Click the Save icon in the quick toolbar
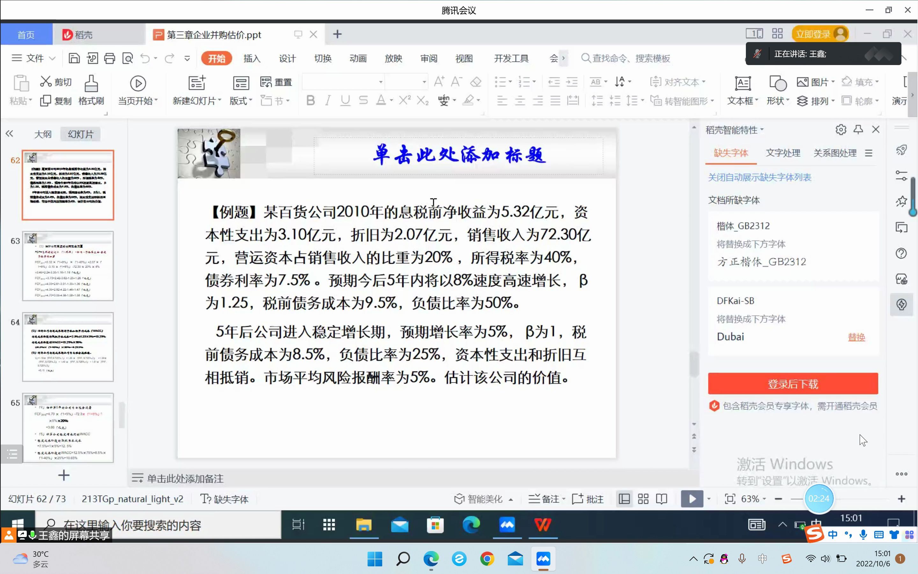Viewport: 918px width, 574px height. pos(74,58)
